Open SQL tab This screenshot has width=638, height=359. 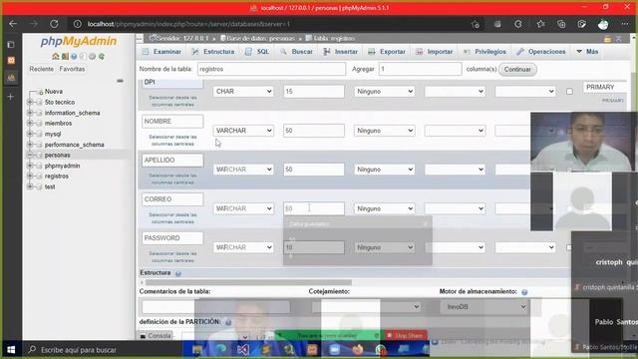point(257,52)
